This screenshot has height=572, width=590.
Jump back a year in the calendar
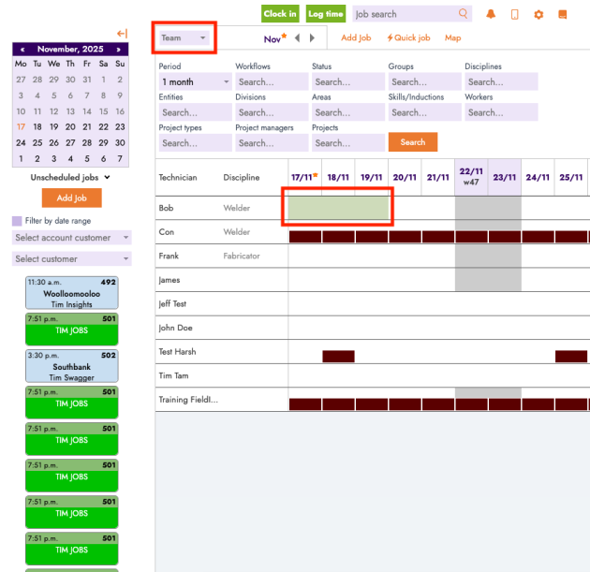tap(21, 49)
